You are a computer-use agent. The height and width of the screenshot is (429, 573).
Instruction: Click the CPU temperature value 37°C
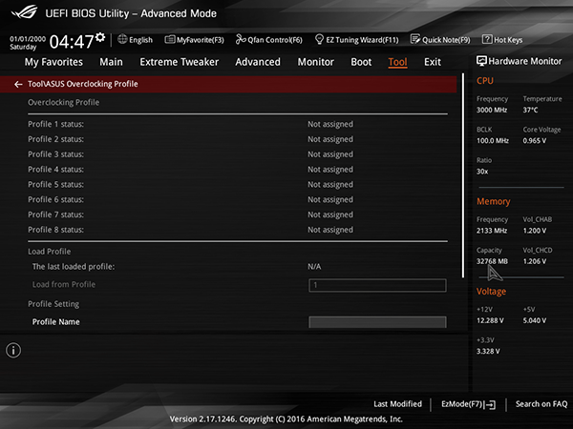(x=530, y=110)
